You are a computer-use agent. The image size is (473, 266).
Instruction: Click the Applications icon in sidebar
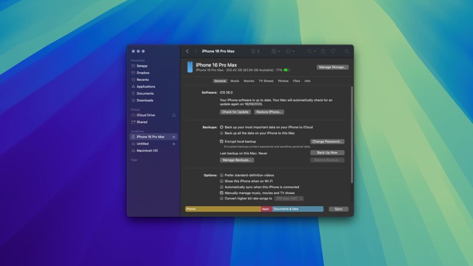click(x=133, y=86)
